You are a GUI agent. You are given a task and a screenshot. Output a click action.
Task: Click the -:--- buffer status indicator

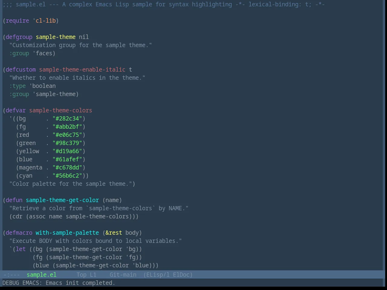[x=11, y=275]
